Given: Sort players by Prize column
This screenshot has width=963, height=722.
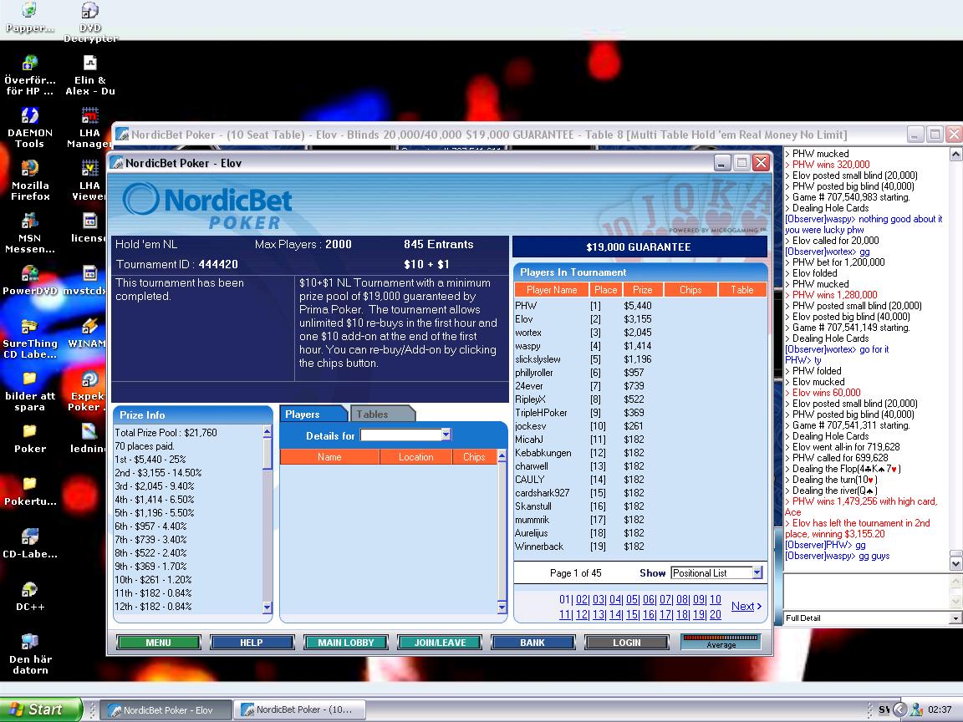Looking at the screenshot, I should click(x=642, y=290).
